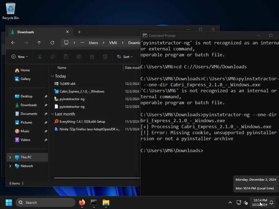Screen dimensions: 279x209
Task: Click the Delete trash icon
Action: pyautogui.click(x=105, y=57)
